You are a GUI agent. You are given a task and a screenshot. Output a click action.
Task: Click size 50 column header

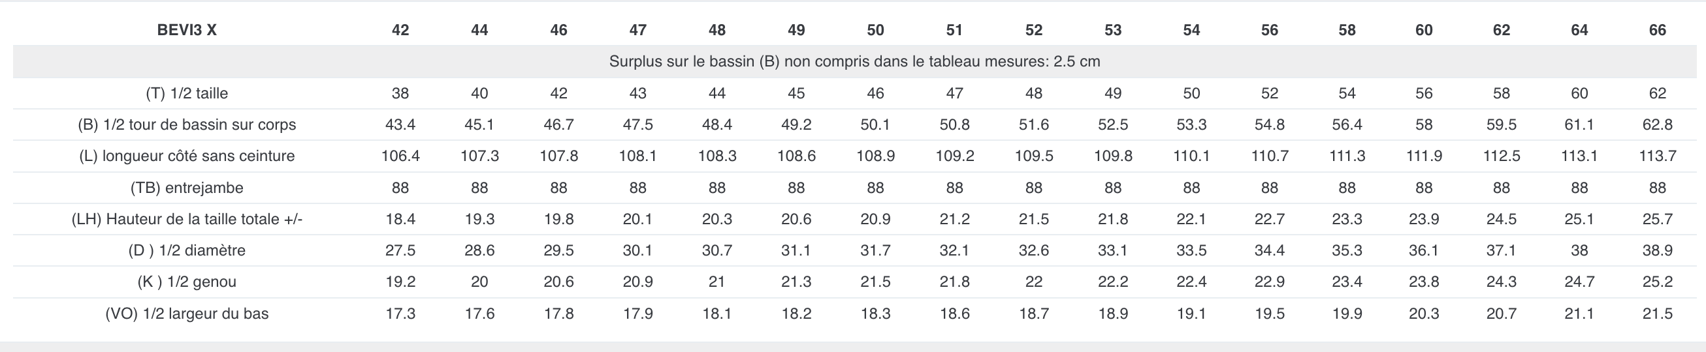pyautogui.click(x=875, y=30)
